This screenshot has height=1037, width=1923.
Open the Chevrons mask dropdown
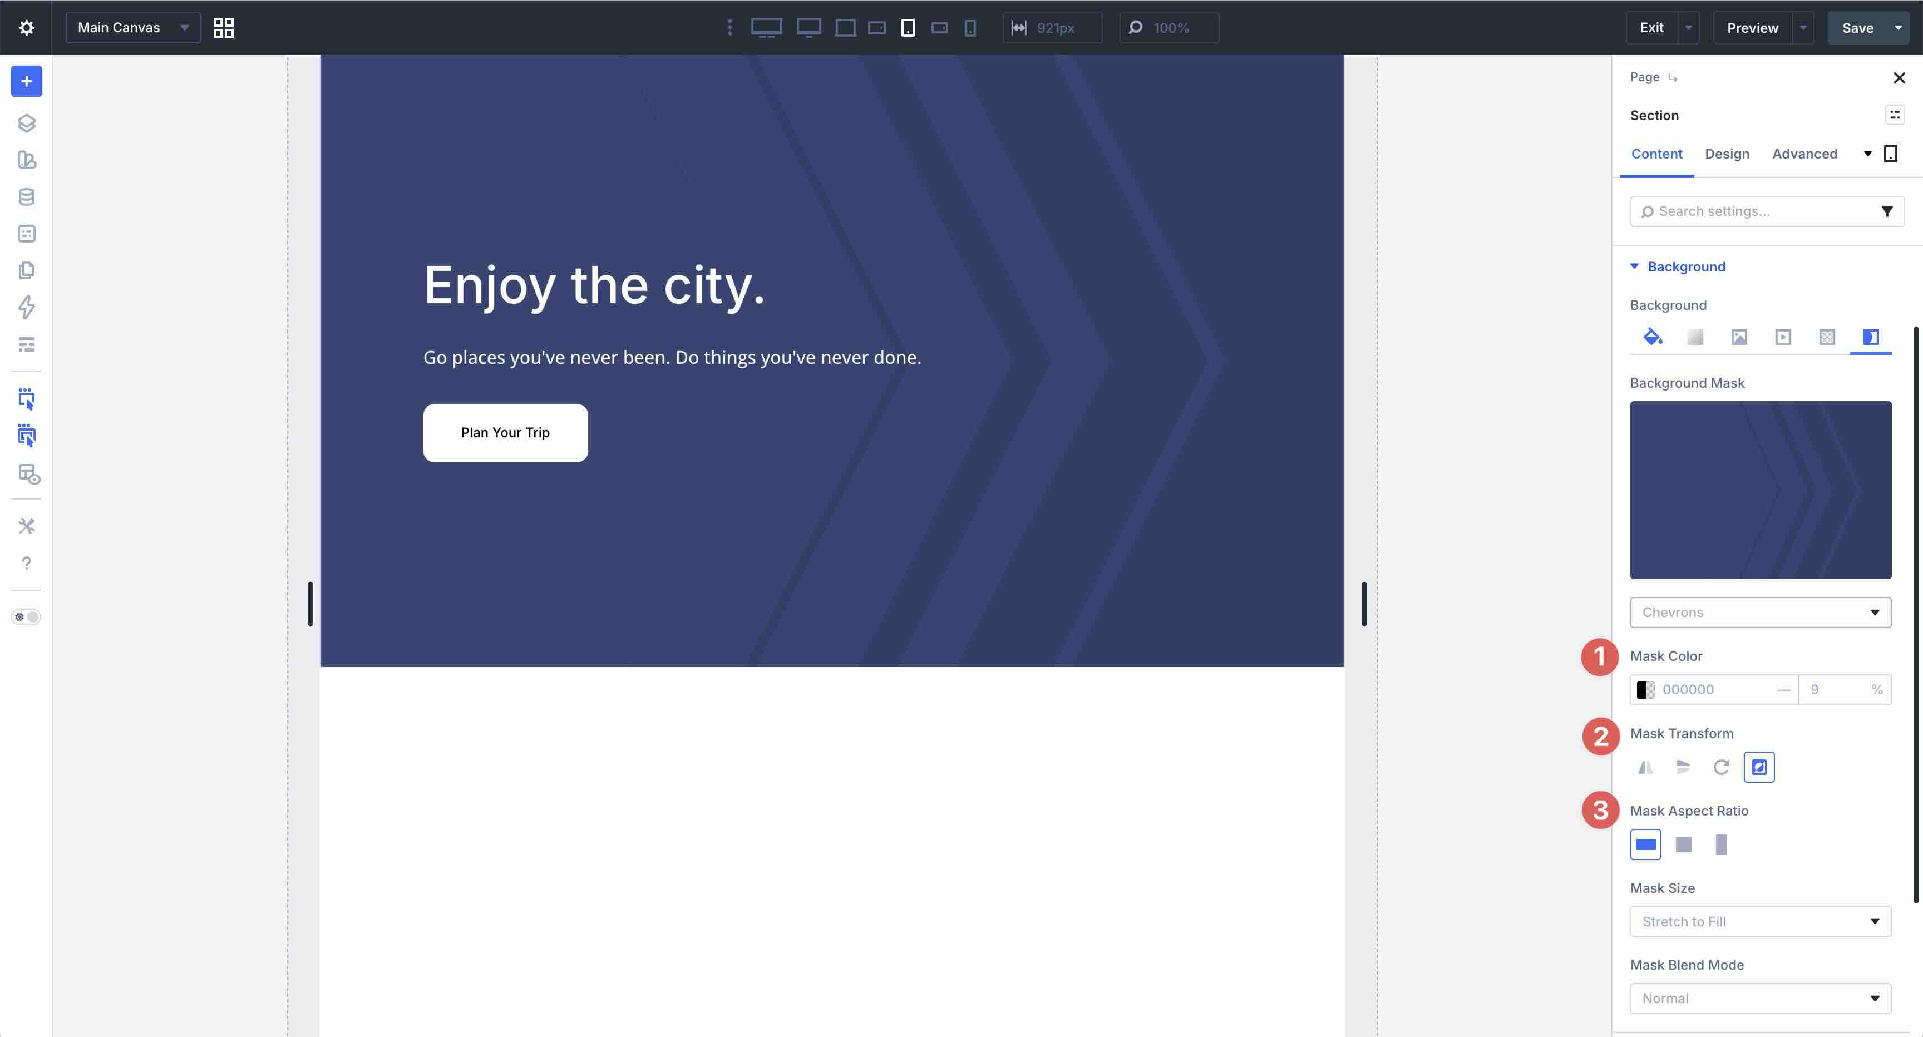(1759, 611)
